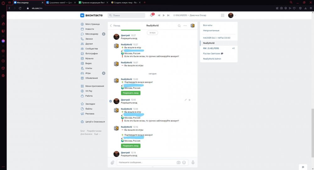Open Facebook Messenger in Opera sidebar
Viewport: 314px width, 170px height.
(3, 41)
